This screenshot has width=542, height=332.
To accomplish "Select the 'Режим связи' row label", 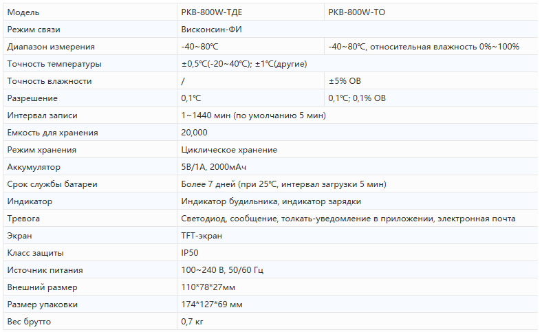I will pos(34,30).
